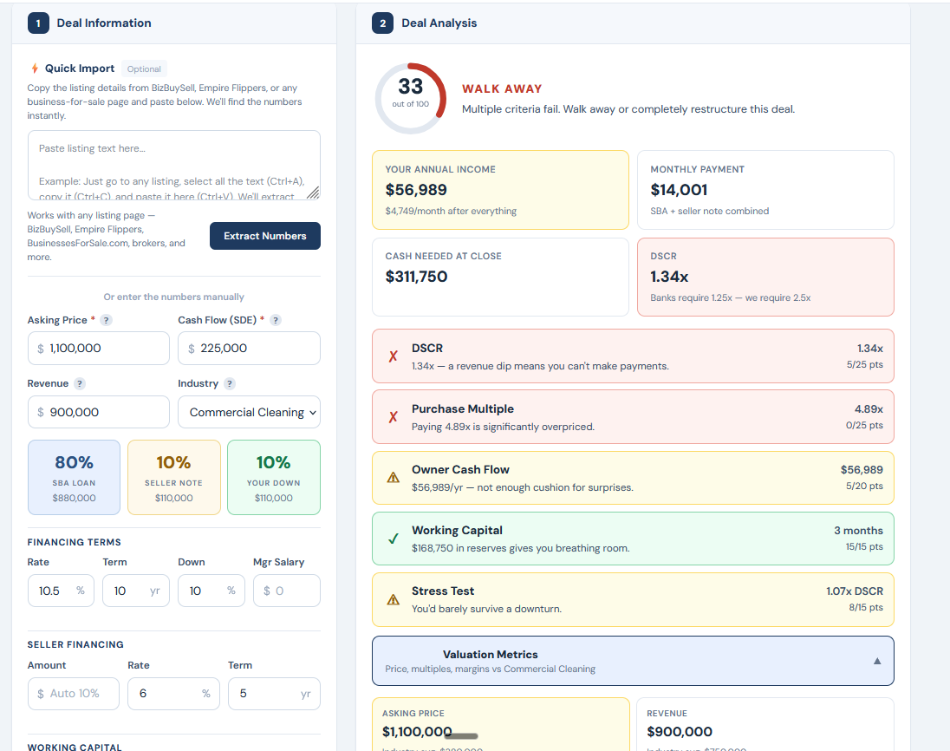Click the Seller Financing Term field
The width and height of the screenshot is (950, 751).
(x=274, y=694)
